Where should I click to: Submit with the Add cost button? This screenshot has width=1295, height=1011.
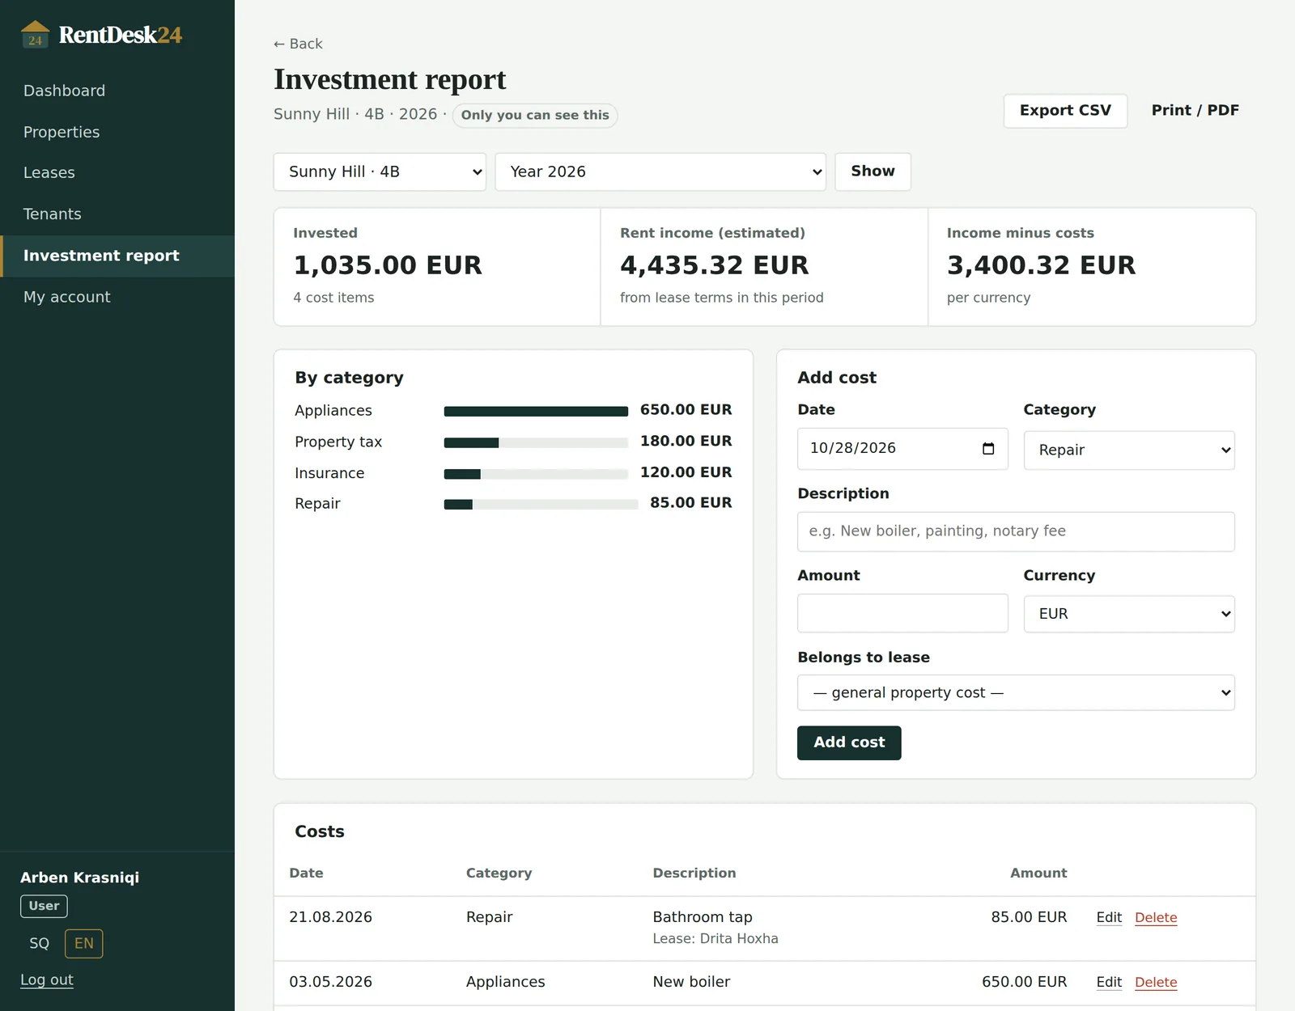coord(849,742)
